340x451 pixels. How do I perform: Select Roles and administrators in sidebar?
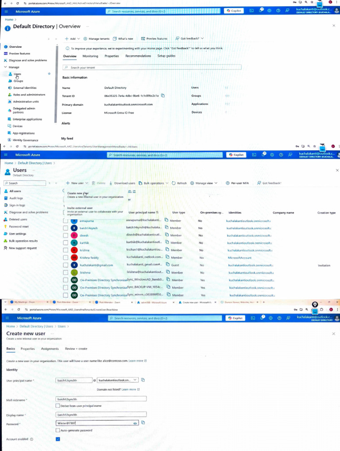pos(29,95)
